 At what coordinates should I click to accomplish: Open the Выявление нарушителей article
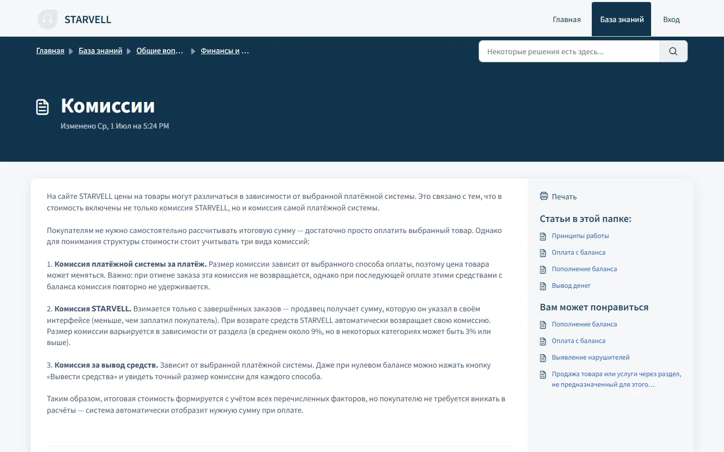[x=591, y=358]
